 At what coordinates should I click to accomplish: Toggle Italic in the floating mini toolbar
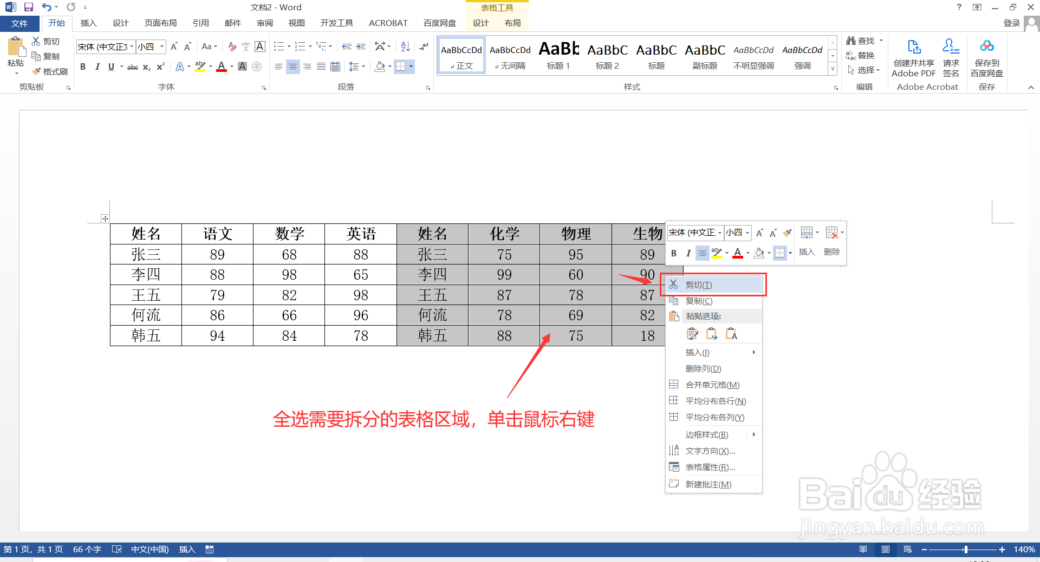pos(688,253)
